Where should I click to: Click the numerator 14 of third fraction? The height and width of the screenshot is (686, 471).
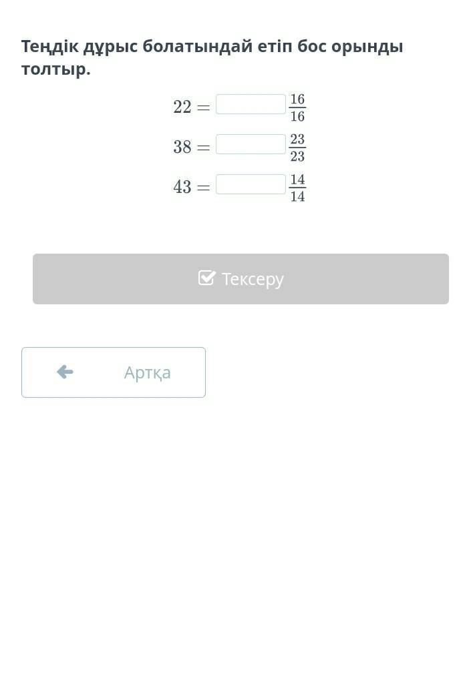pyautogui.click(x=297, y=180)
